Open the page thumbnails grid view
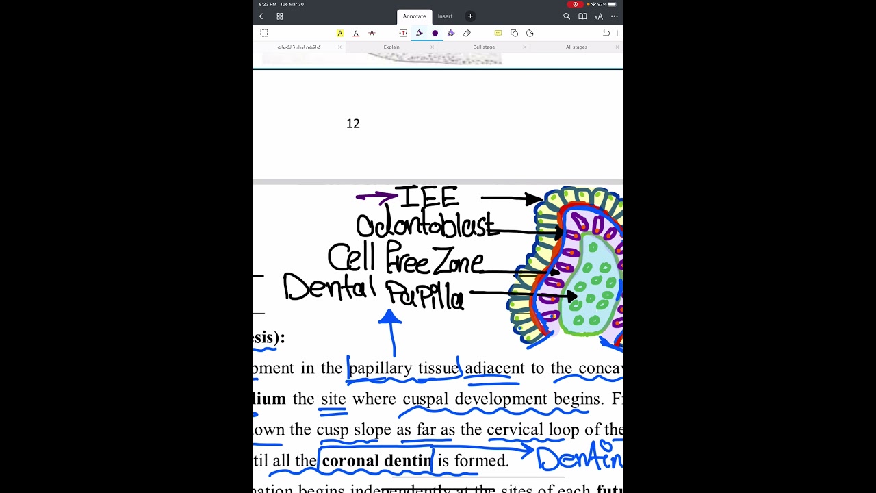This screenshot has width=876, height=493. (x=280, y=16)
